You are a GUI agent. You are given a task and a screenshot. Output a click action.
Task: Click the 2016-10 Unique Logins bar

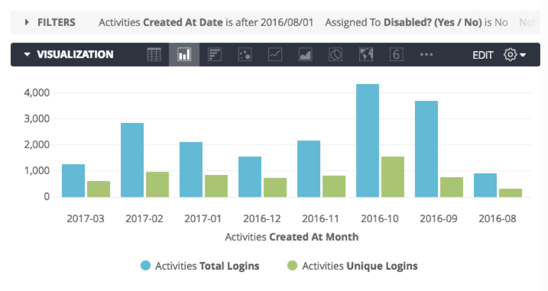tap(393, 177)
